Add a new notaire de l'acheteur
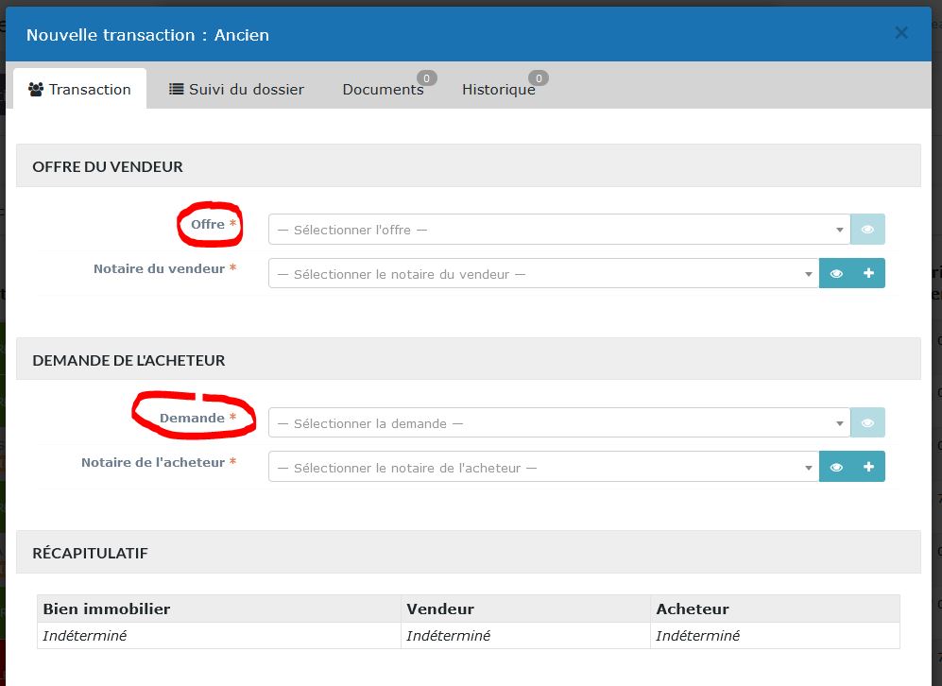 pyautogui.click(x=868, y=467)
